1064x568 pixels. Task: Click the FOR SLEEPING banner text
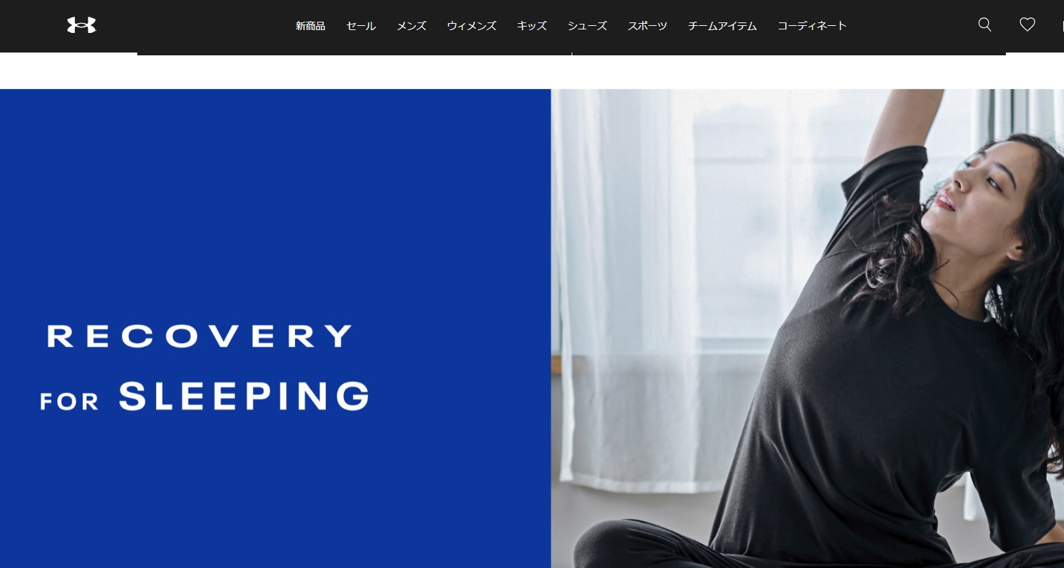[x=205, y=396]
